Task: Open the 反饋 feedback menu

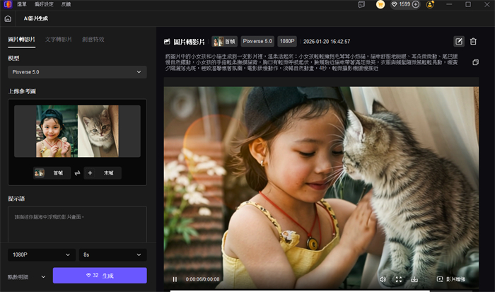Action: click(x=66, y=4)
